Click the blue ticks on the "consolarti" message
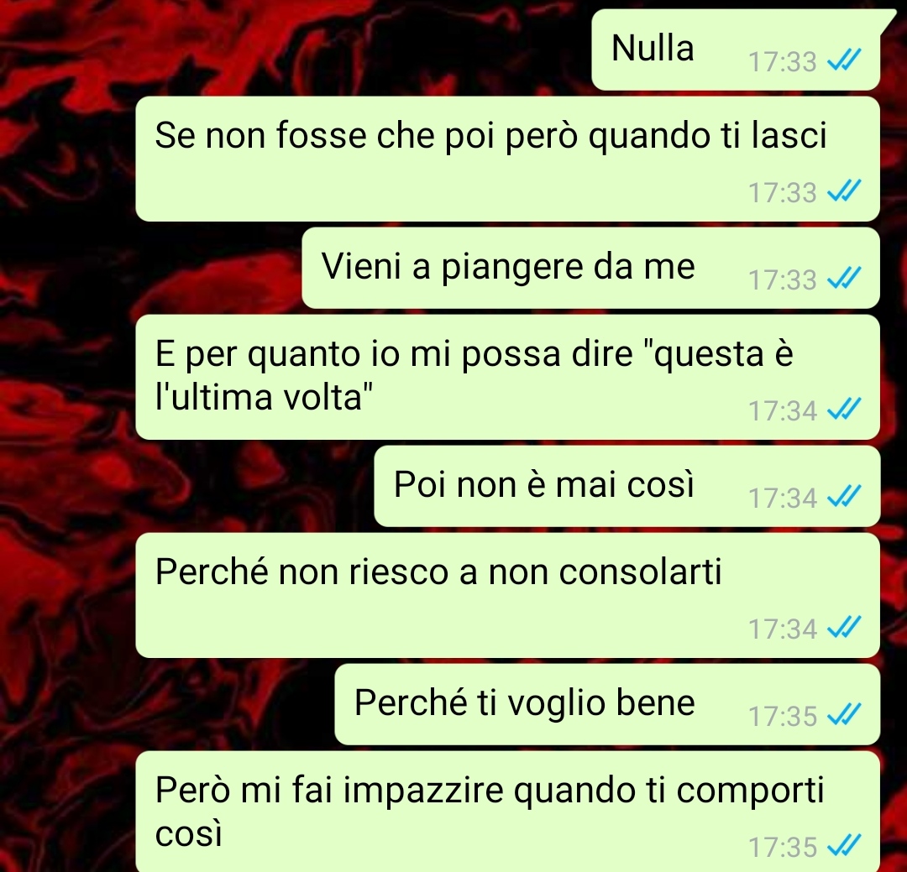 click(845, 628)
